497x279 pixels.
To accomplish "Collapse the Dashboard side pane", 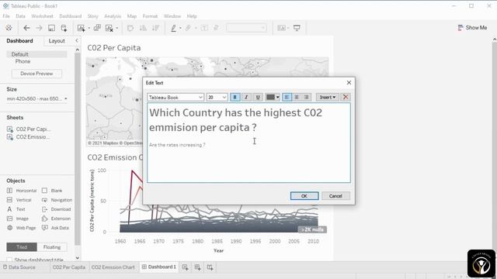I will click(77, 40).
